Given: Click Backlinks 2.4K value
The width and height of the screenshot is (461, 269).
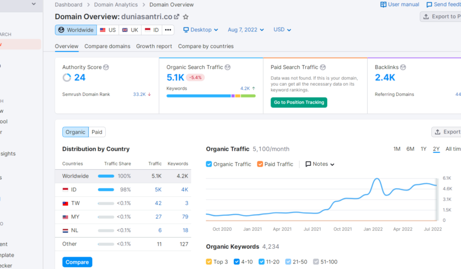Looking at the screenshot, I should (385, 77).
